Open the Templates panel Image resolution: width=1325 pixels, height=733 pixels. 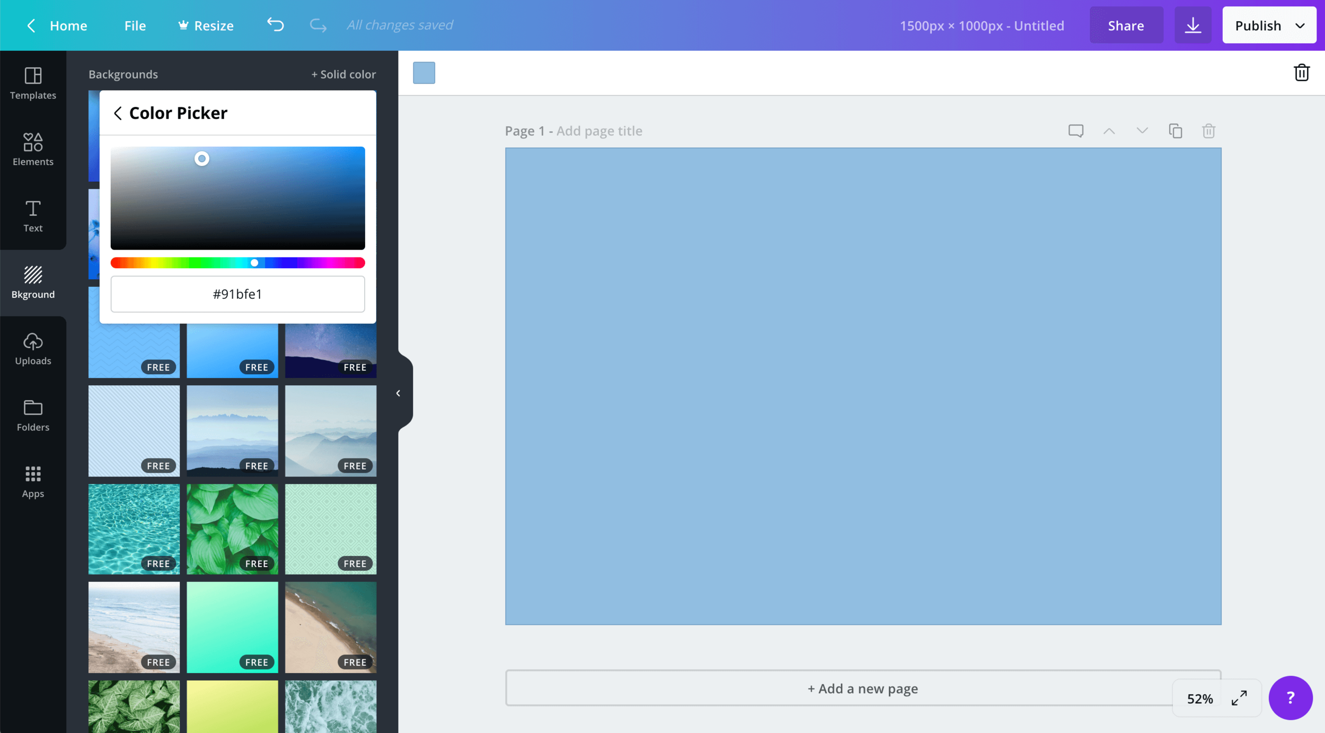tap(33, 85)
